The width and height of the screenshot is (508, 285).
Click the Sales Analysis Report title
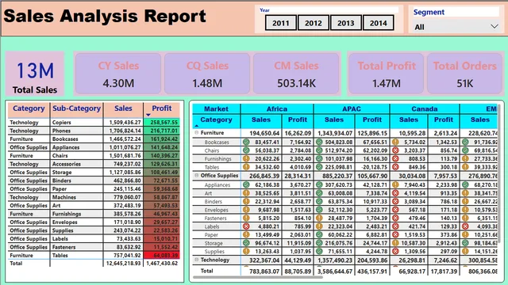click(x=105, y=16)
